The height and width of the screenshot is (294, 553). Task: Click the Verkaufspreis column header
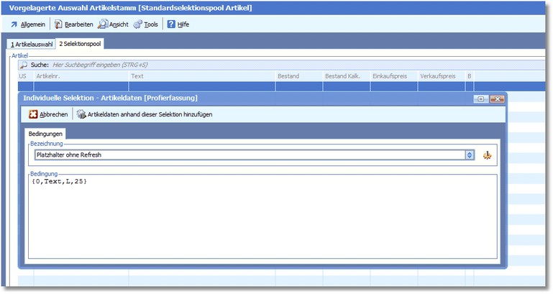click(x=440, y=75)
